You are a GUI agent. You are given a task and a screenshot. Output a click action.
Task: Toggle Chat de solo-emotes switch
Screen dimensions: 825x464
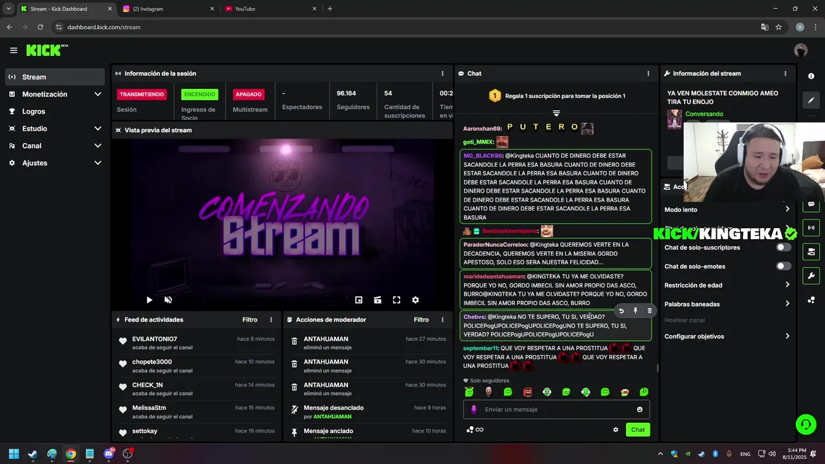click(x=783, y=266)
